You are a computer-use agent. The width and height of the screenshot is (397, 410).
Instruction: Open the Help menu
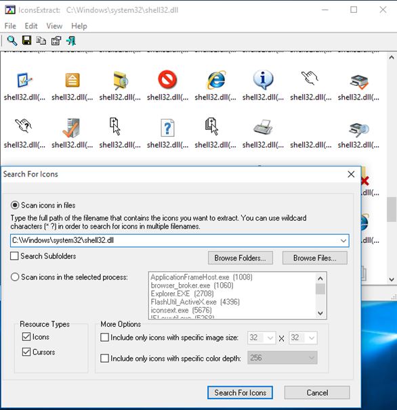(79, 26)
